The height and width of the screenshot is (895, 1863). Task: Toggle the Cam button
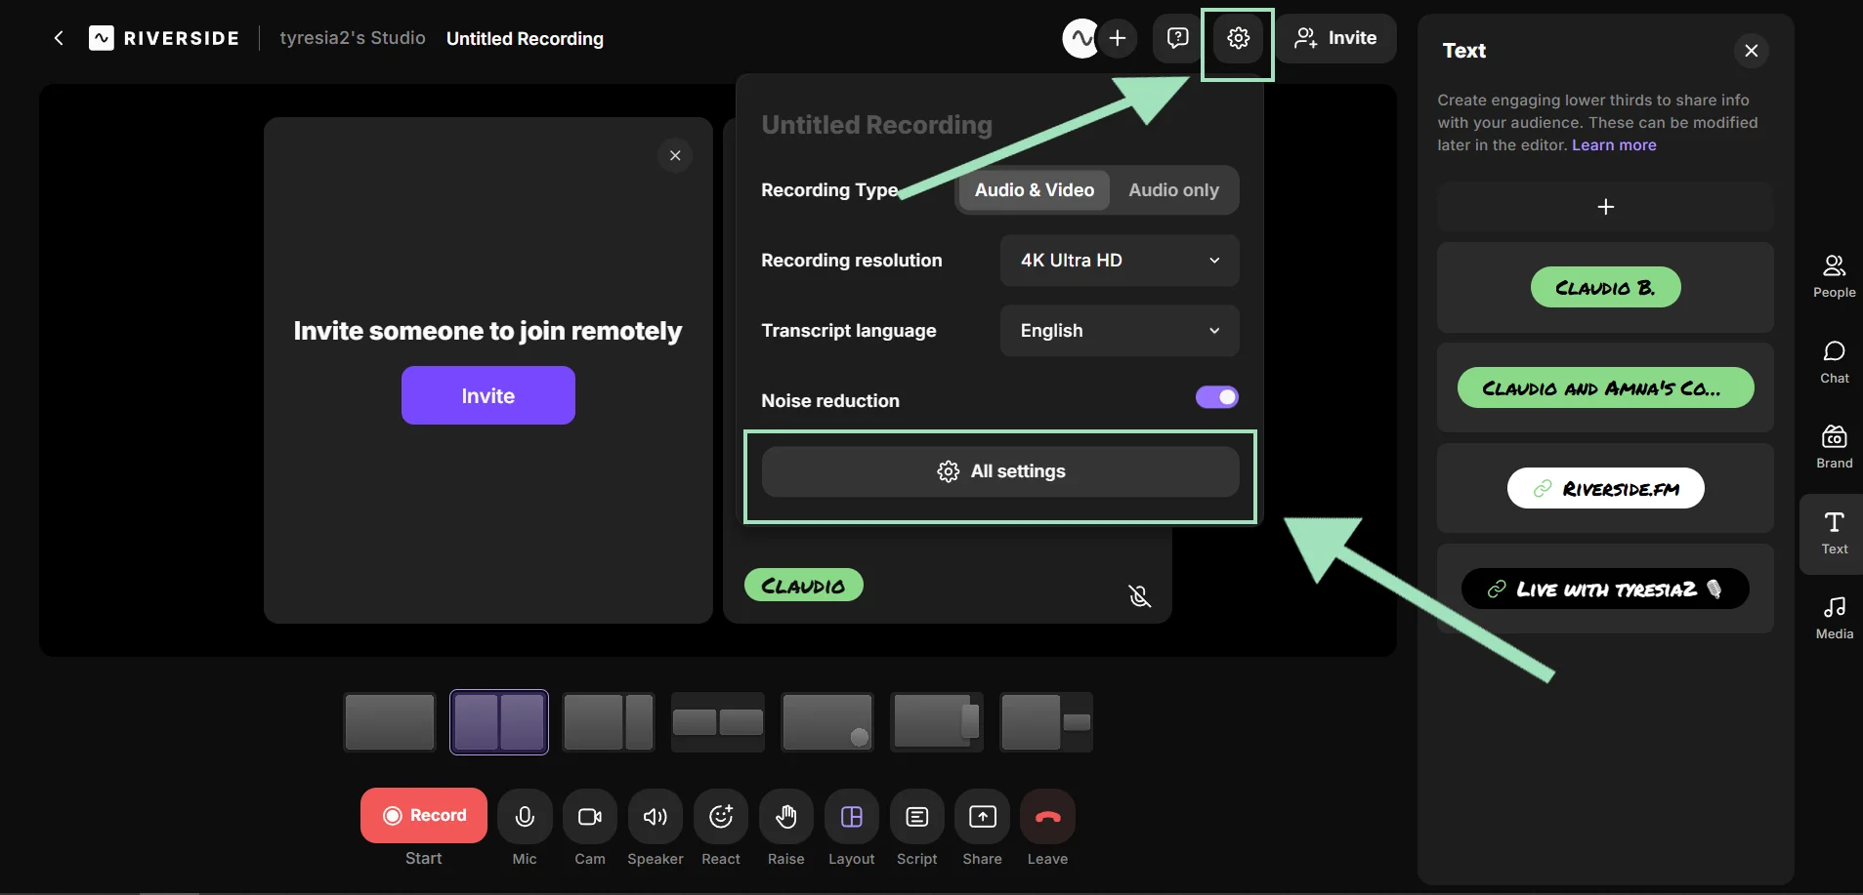[x=590, y=816]
